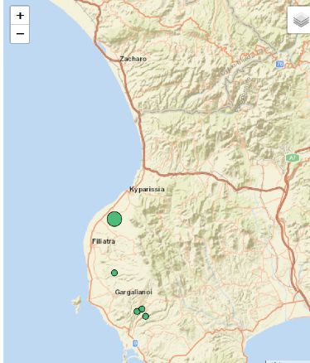Select the small green marker north of Gargalianoi

[114, 273]
